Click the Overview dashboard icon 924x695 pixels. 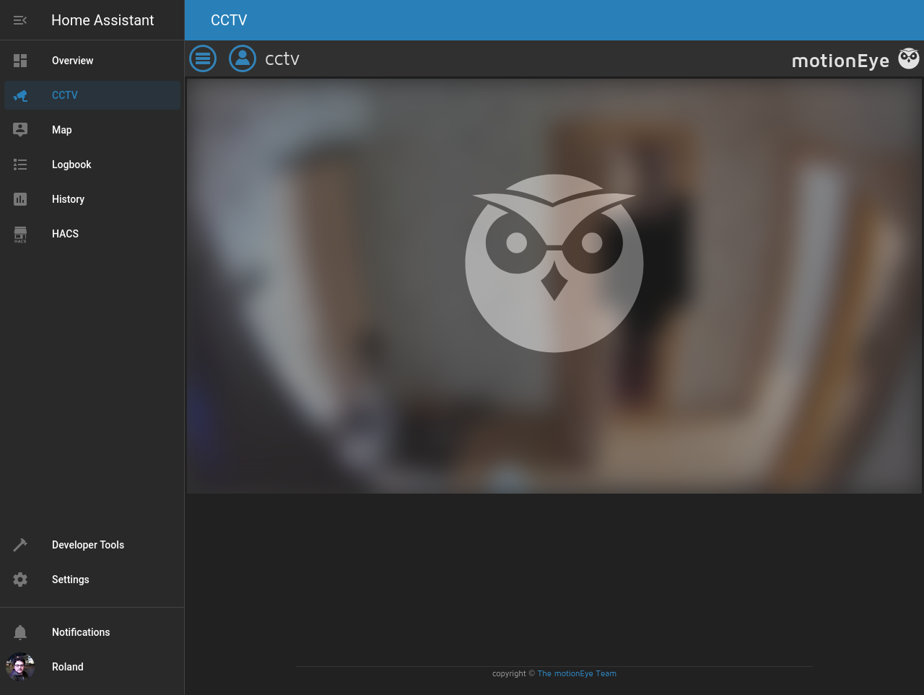(x=20, y=61)
